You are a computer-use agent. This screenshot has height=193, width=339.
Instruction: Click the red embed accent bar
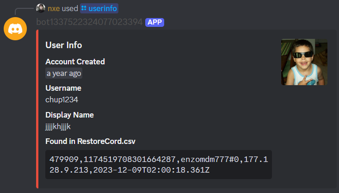point(37,109)
